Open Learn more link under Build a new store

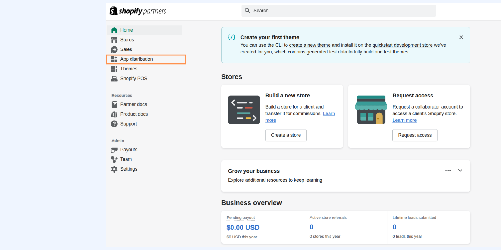(x=329, y=114)
